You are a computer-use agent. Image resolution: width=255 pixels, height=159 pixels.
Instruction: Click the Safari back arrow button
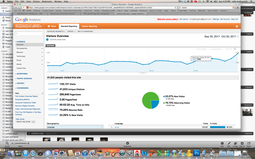(x=16, y=7)
